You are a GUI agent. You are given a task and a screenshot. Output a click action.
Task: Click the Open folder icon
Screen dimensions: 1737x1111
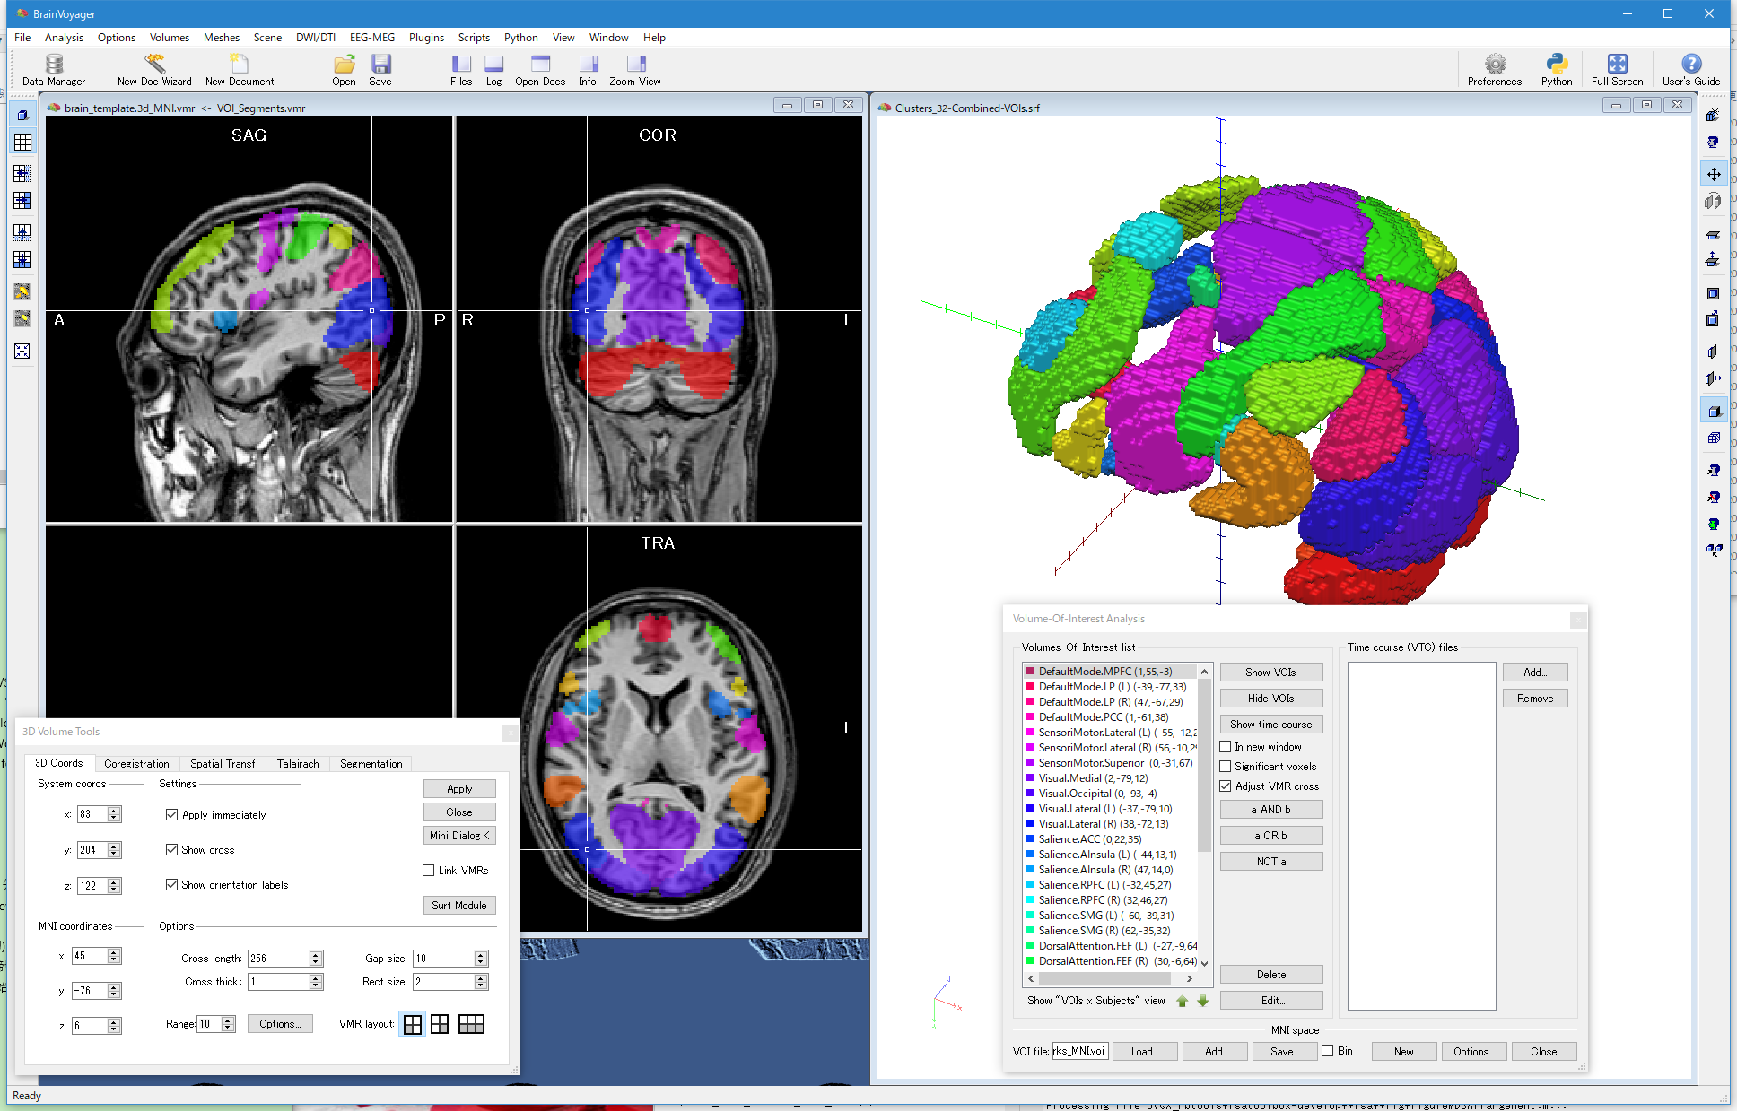345,70
